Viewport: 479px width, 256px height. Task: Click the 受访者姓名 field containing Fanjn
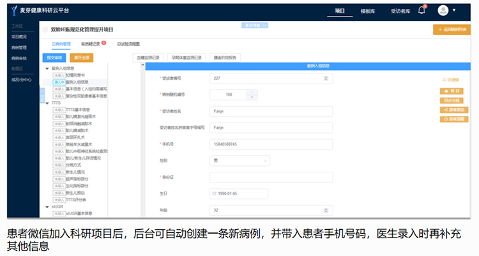271,111
